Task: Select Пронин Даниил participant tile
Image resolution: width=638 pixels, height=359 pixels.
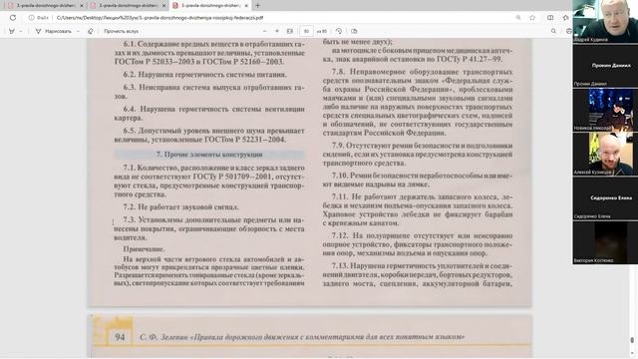Action: [x=605, y=66]
